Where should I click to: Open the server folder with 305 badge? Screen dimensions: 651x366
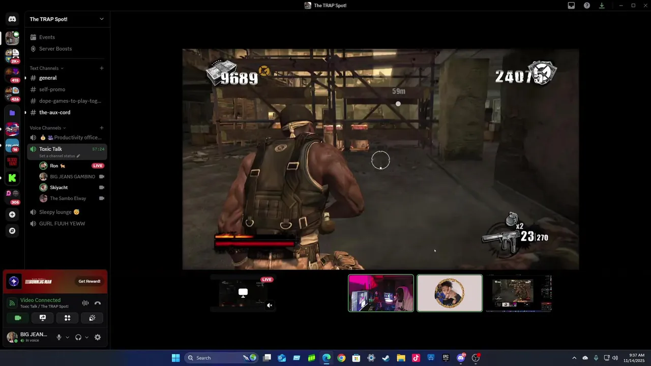pyautogui.click(x=12, y=196)
